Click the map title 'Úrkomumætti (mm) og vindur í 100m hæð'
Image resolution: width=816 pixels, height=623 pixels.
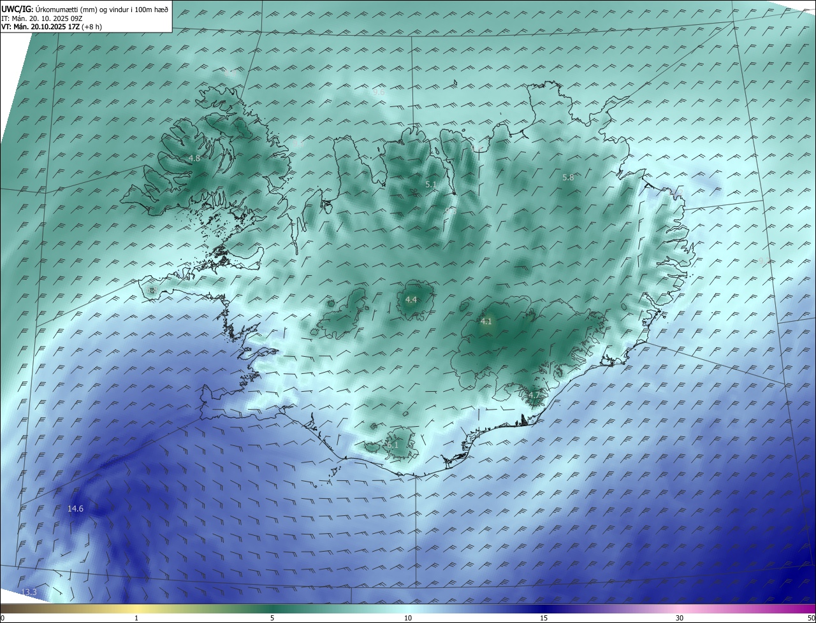pyautogui.click(x=101, y=9)
